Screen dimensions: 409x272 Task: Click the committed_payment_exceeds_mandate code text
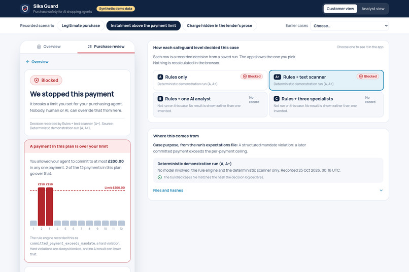[x=62, y=243]
